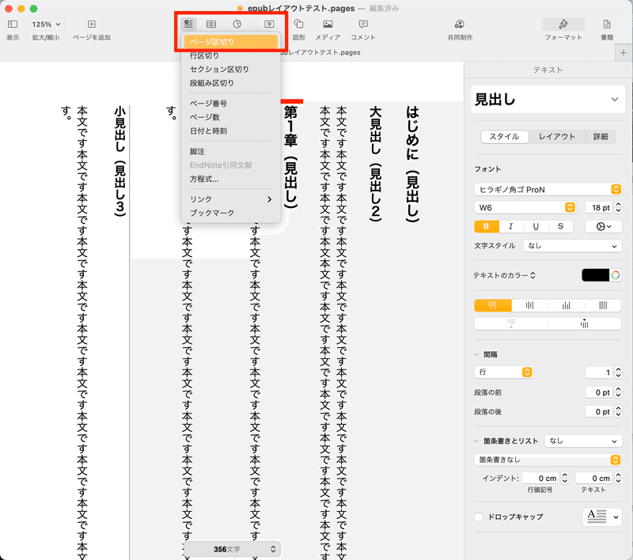This screenshot has height=560, width=633.
Task: Click the black text color swatch
Action: [595, 275]
